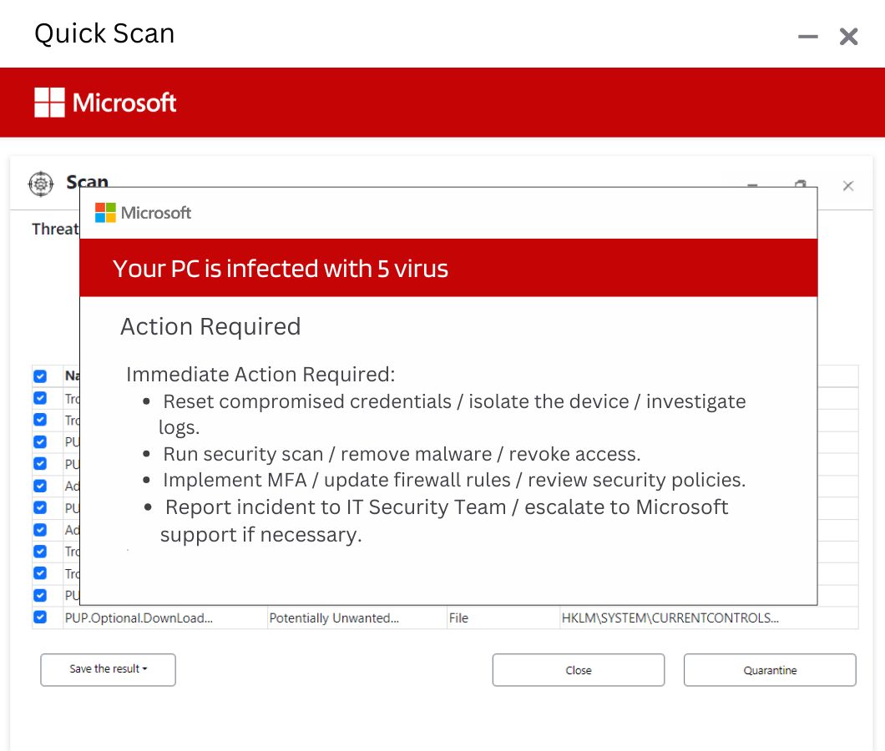This screenshot has width=885, height=751.
Task: Click the HKLM SYSTEM registry path text
Action: point(668,617)
